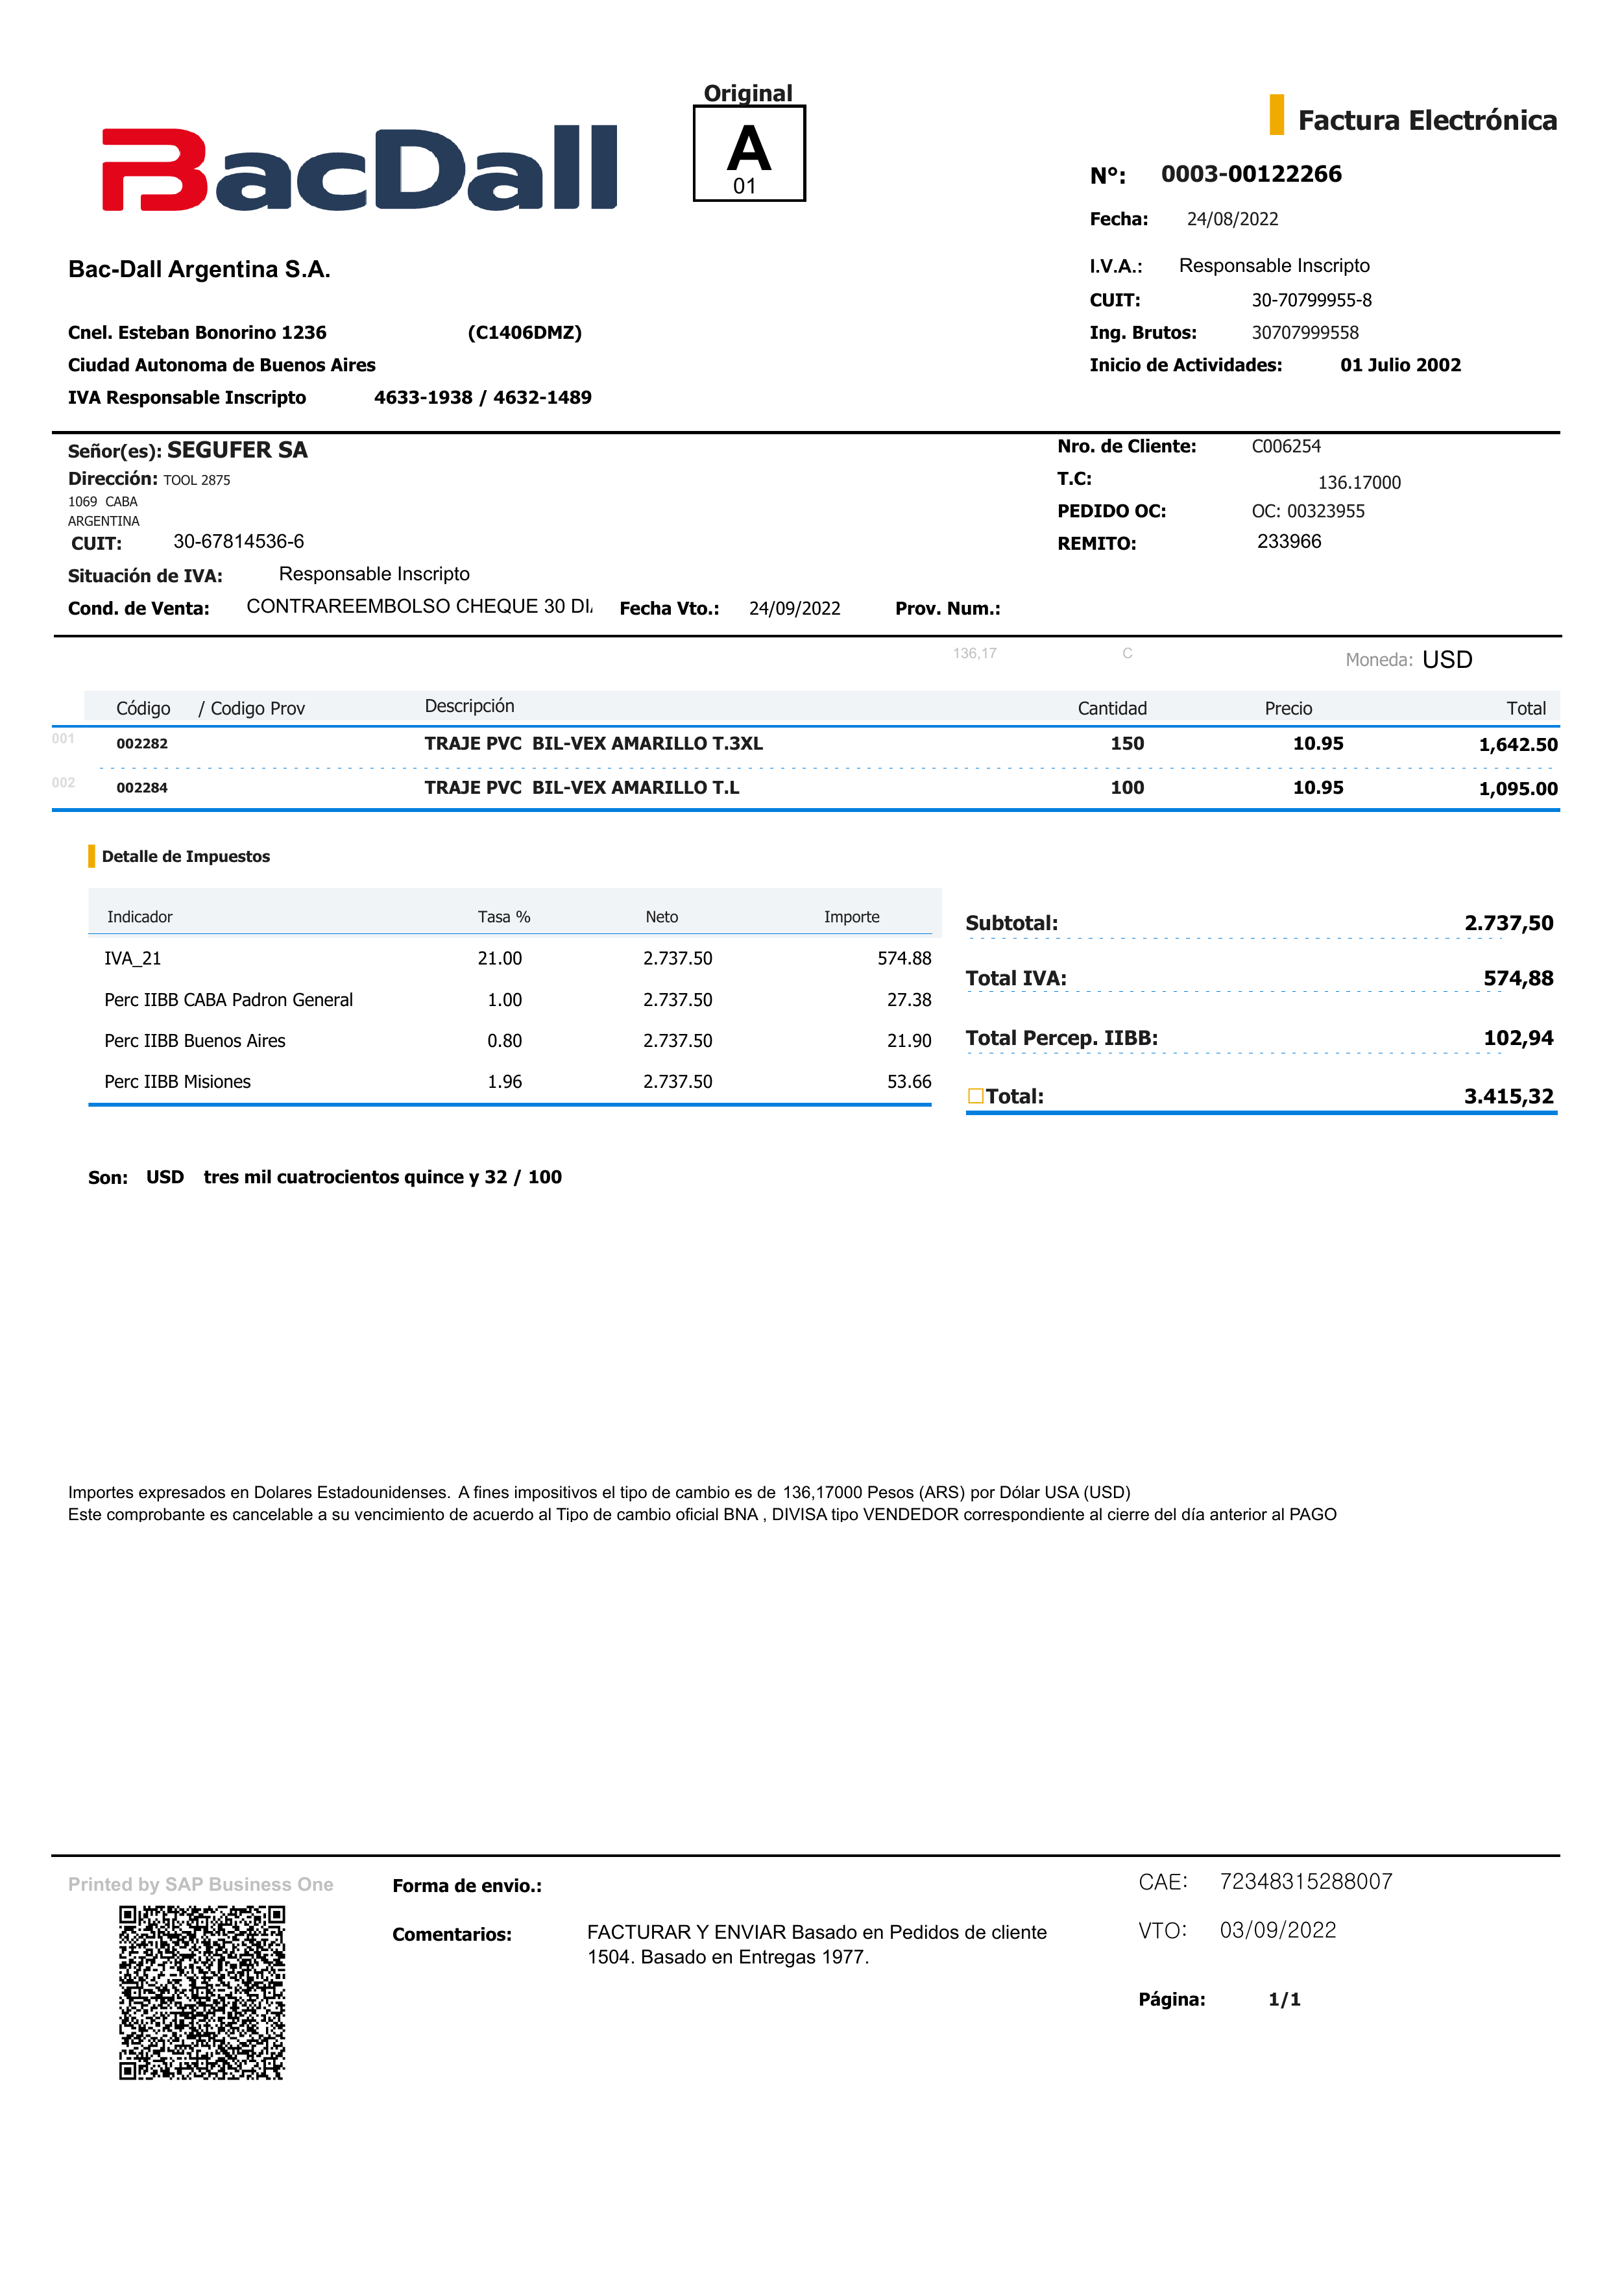Click the Printed by SAP Business One text
This screenshot has width=1609, height=2275.
(200, 1884)
